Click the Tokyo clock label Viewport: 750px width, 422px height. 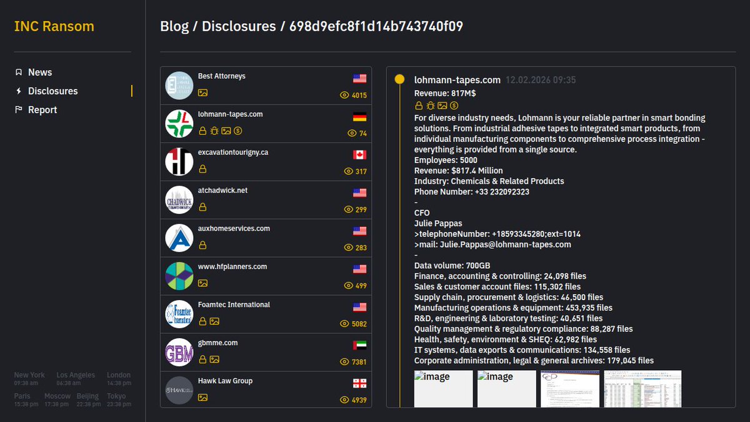tap(116, 396)
